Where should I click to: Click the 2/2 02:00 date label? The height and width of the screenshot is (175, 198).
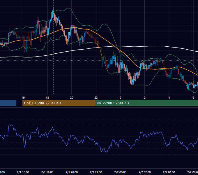tap(145, 172)
